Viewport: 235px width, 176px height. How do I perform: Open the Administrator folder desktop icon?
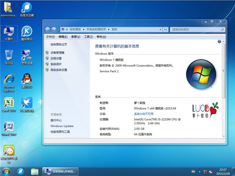[9, 9]
